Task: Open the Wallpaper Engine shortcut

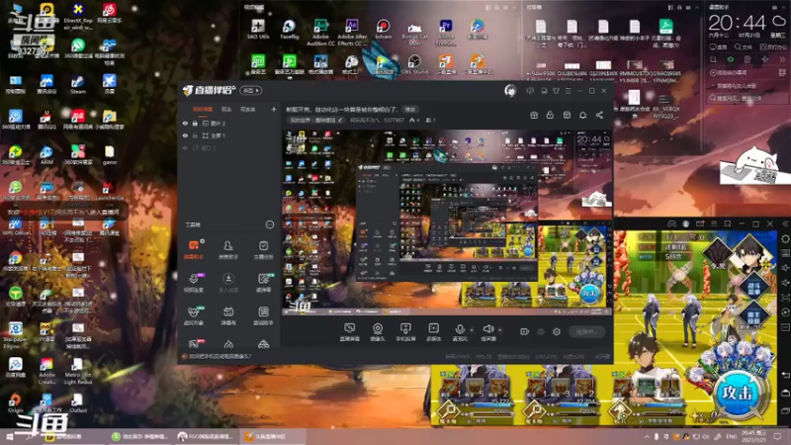Action: [15, 335]
